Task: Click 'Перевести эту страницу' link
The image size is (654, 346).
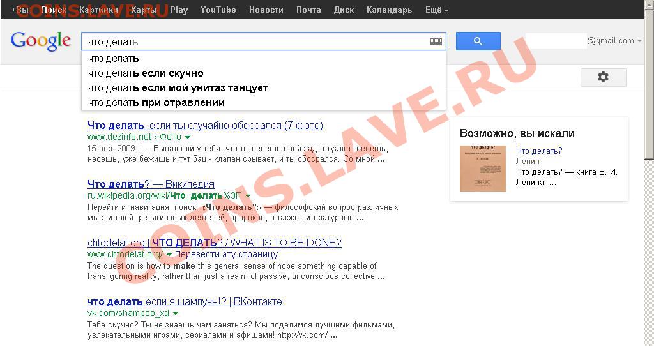Action: [x=226, y=254]
